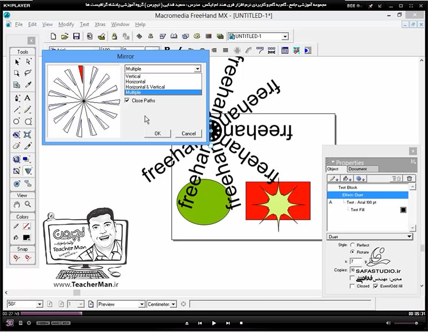Toggle the Joined checkbox above Closed

(352, 278)
